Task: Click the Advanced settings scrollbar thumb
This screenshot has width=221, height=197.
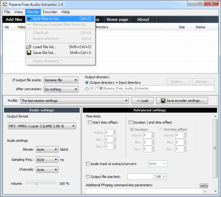Action: [215, 148]
